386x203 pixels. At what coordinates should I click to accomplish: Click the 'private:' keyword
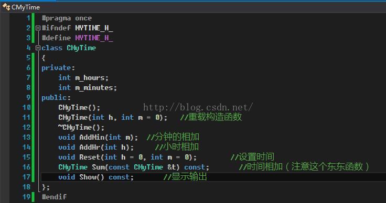58,67
